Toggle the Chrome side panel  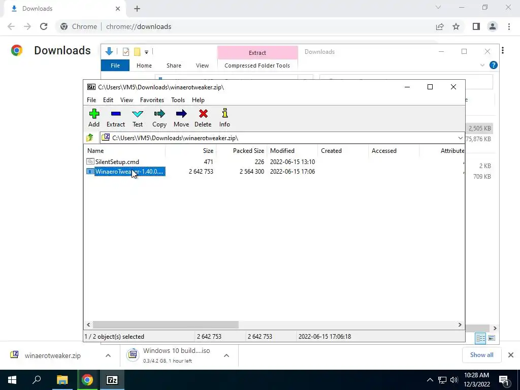pos(476,26)
